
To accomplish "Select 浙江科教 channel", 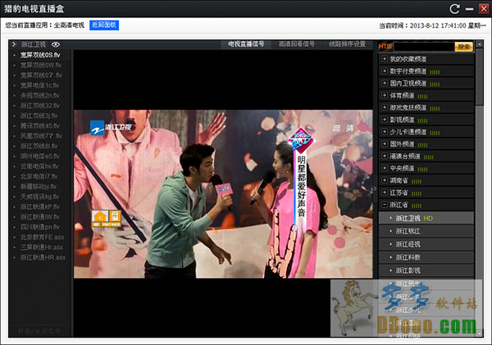I will point(426,257).
